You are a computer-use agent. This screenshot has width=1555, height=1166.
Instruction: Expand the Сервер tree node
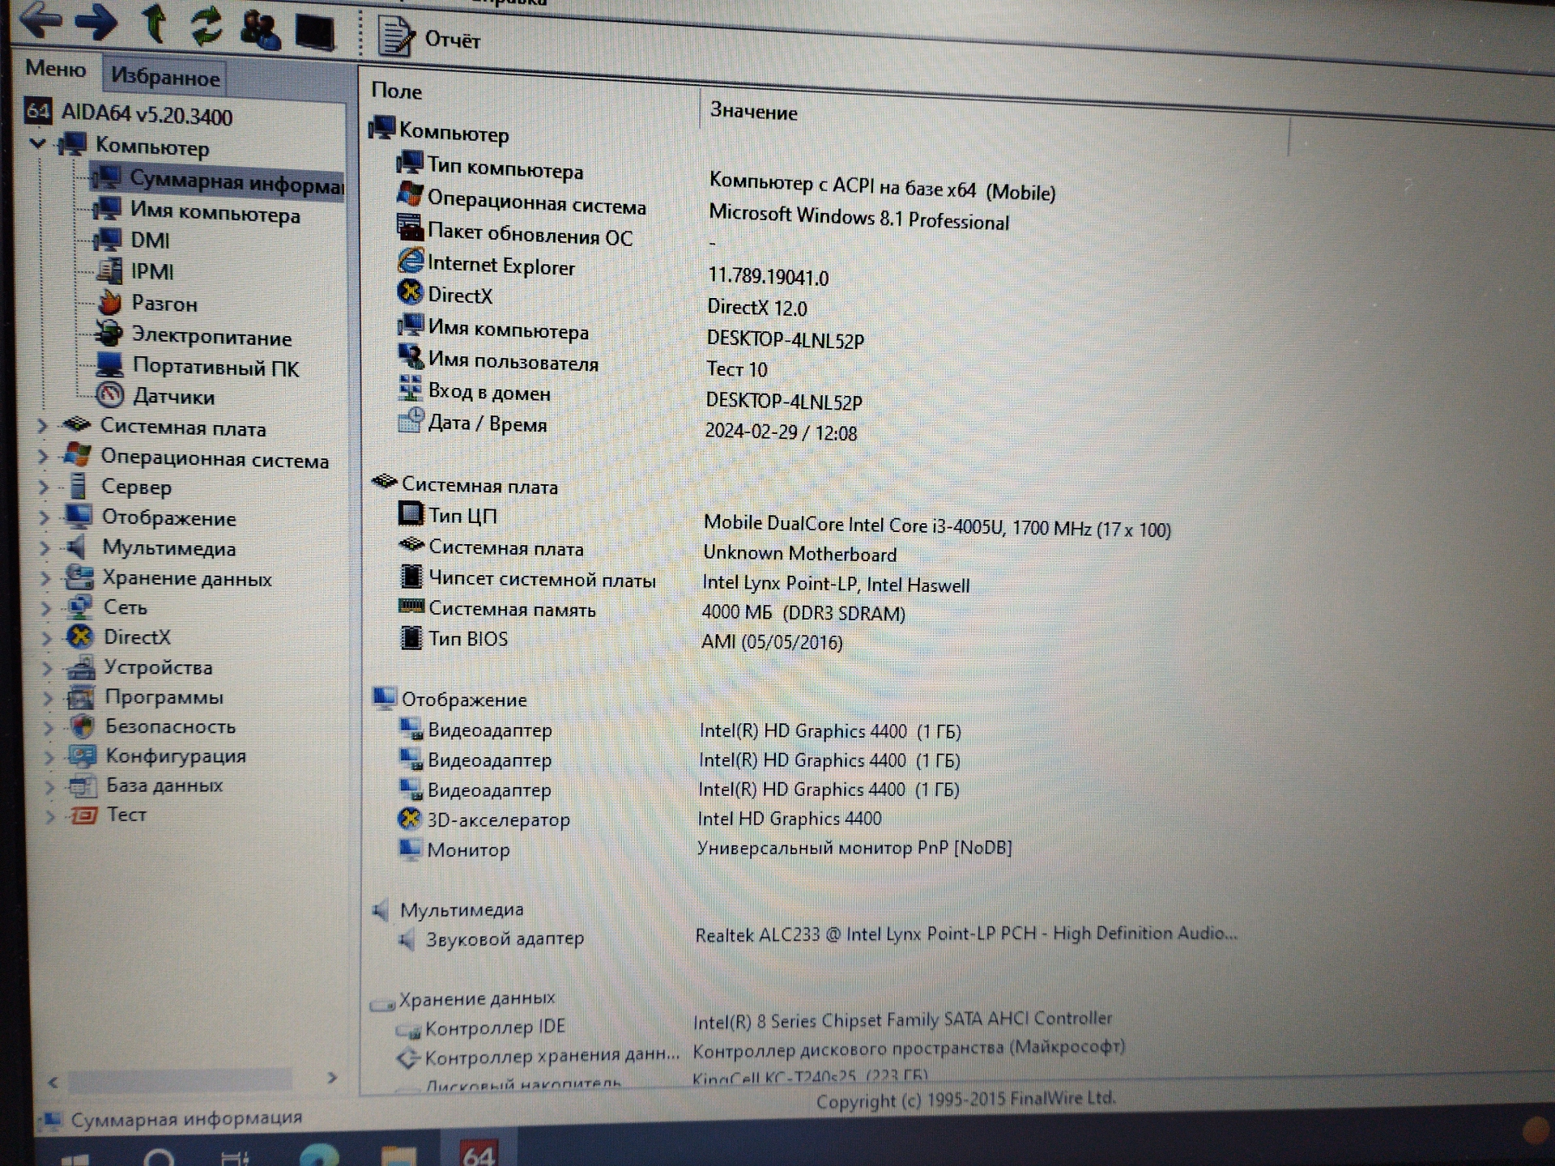point(44,487)
